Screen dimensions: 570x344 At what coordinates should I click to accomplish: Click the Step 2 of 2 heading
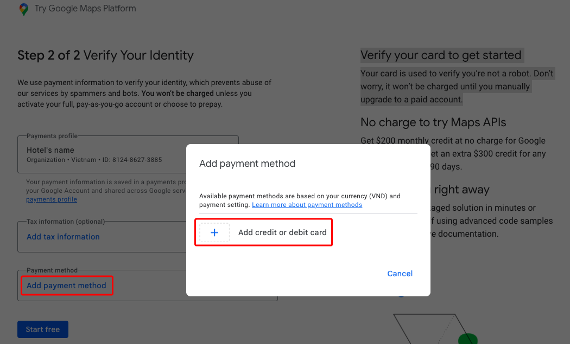pyautogui.click(x=105, y=55)
